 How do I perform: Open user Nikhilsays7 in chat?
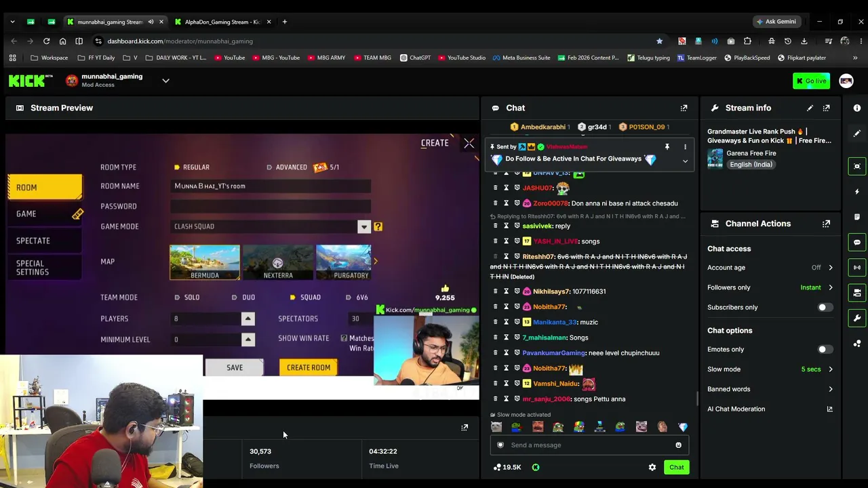(x=551, y=291)
